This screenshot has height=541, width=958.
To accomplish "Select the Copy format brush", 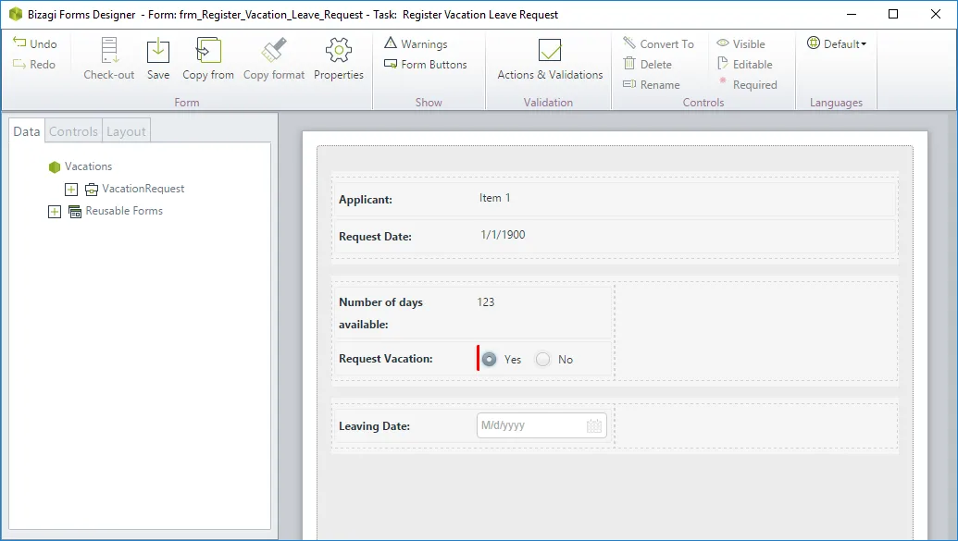I will (274, 51).
